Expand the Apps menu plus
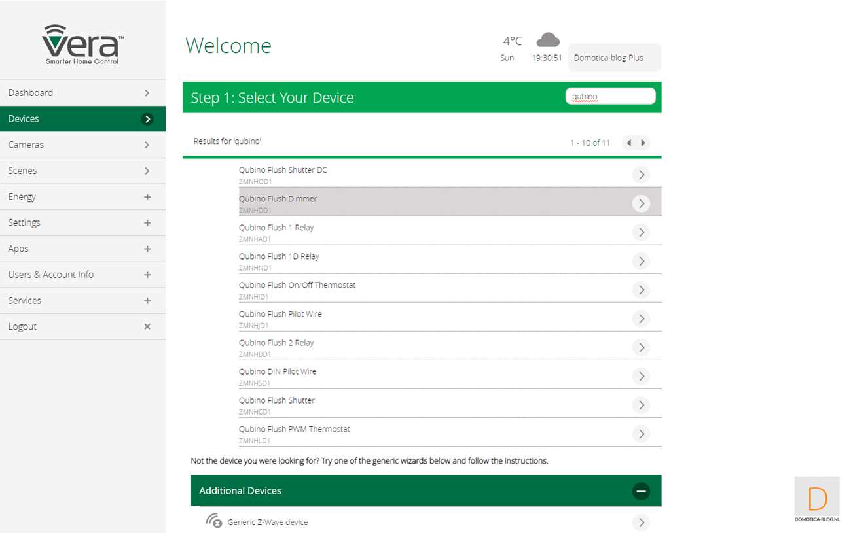Image resolution: width=851 pixels, height=533 pixels. click(x=147, y=249)
